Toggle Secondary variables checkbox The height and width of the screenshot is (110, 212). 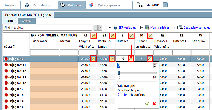[x=176, y=27]
